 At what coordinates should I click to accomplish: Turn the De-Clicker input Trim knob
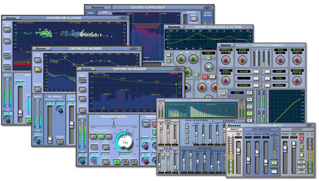[x=8, y=119]
